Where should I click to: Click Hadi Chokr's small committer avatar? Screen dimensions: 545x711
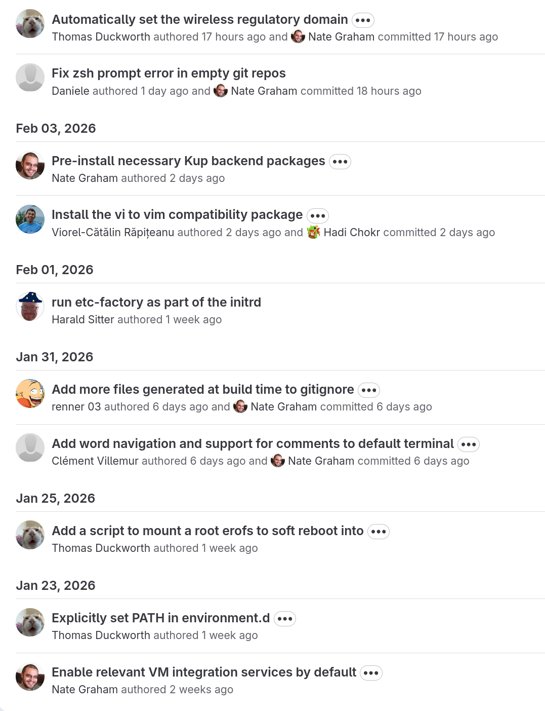[313, 232]
